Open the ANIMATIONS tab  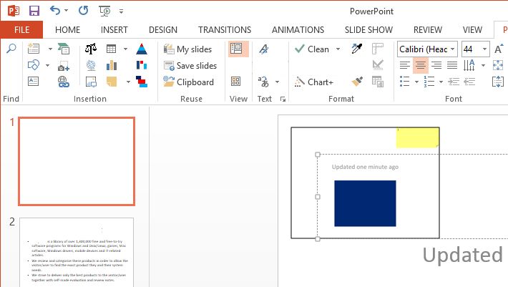coord(298,30)
